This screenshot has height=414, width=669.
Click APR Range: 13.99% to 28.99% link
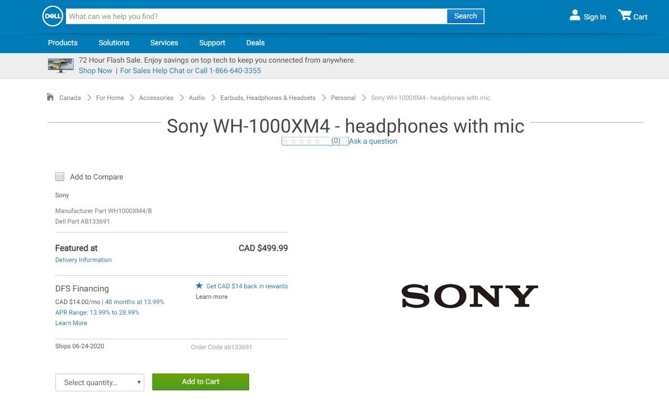(x=97, y=312)
